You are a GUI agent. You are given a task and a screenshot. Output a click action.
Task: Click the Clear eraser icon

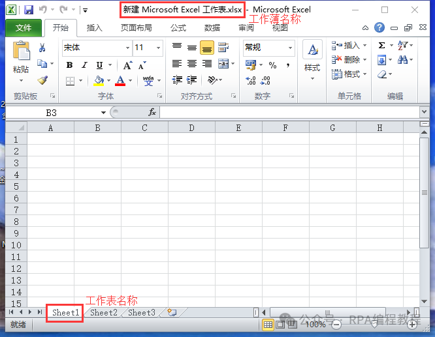click(x=382, y=74)
